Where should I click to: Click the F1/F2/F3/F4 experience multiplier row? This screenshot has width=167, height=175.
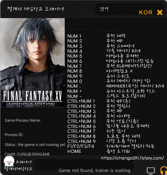point(116,146)
